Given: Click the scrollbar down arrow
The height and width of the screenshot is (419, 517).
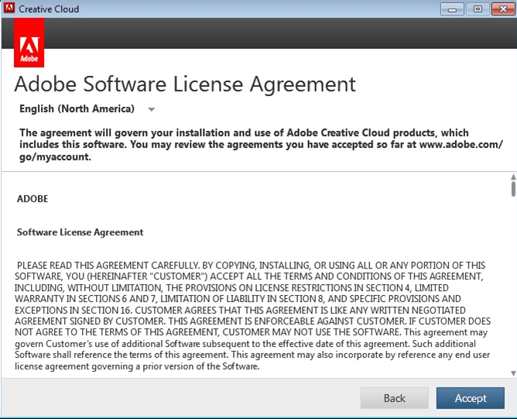Looking at the screenshot, I should click(512, 373).
